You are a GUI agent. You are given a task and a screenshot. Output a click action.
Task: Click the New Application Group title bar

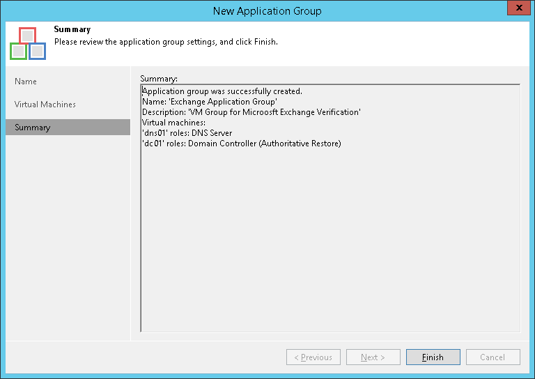pyautogui.click(x=267, y=10)
